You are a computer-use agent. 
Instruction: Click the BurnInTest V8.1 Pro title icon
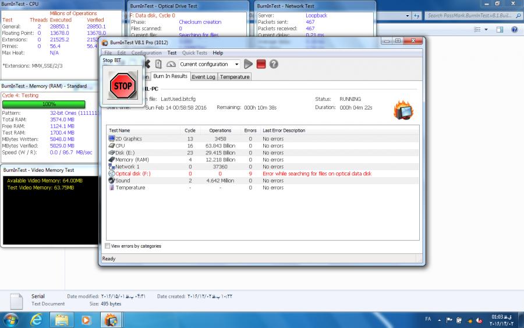[x=105, y=43]
